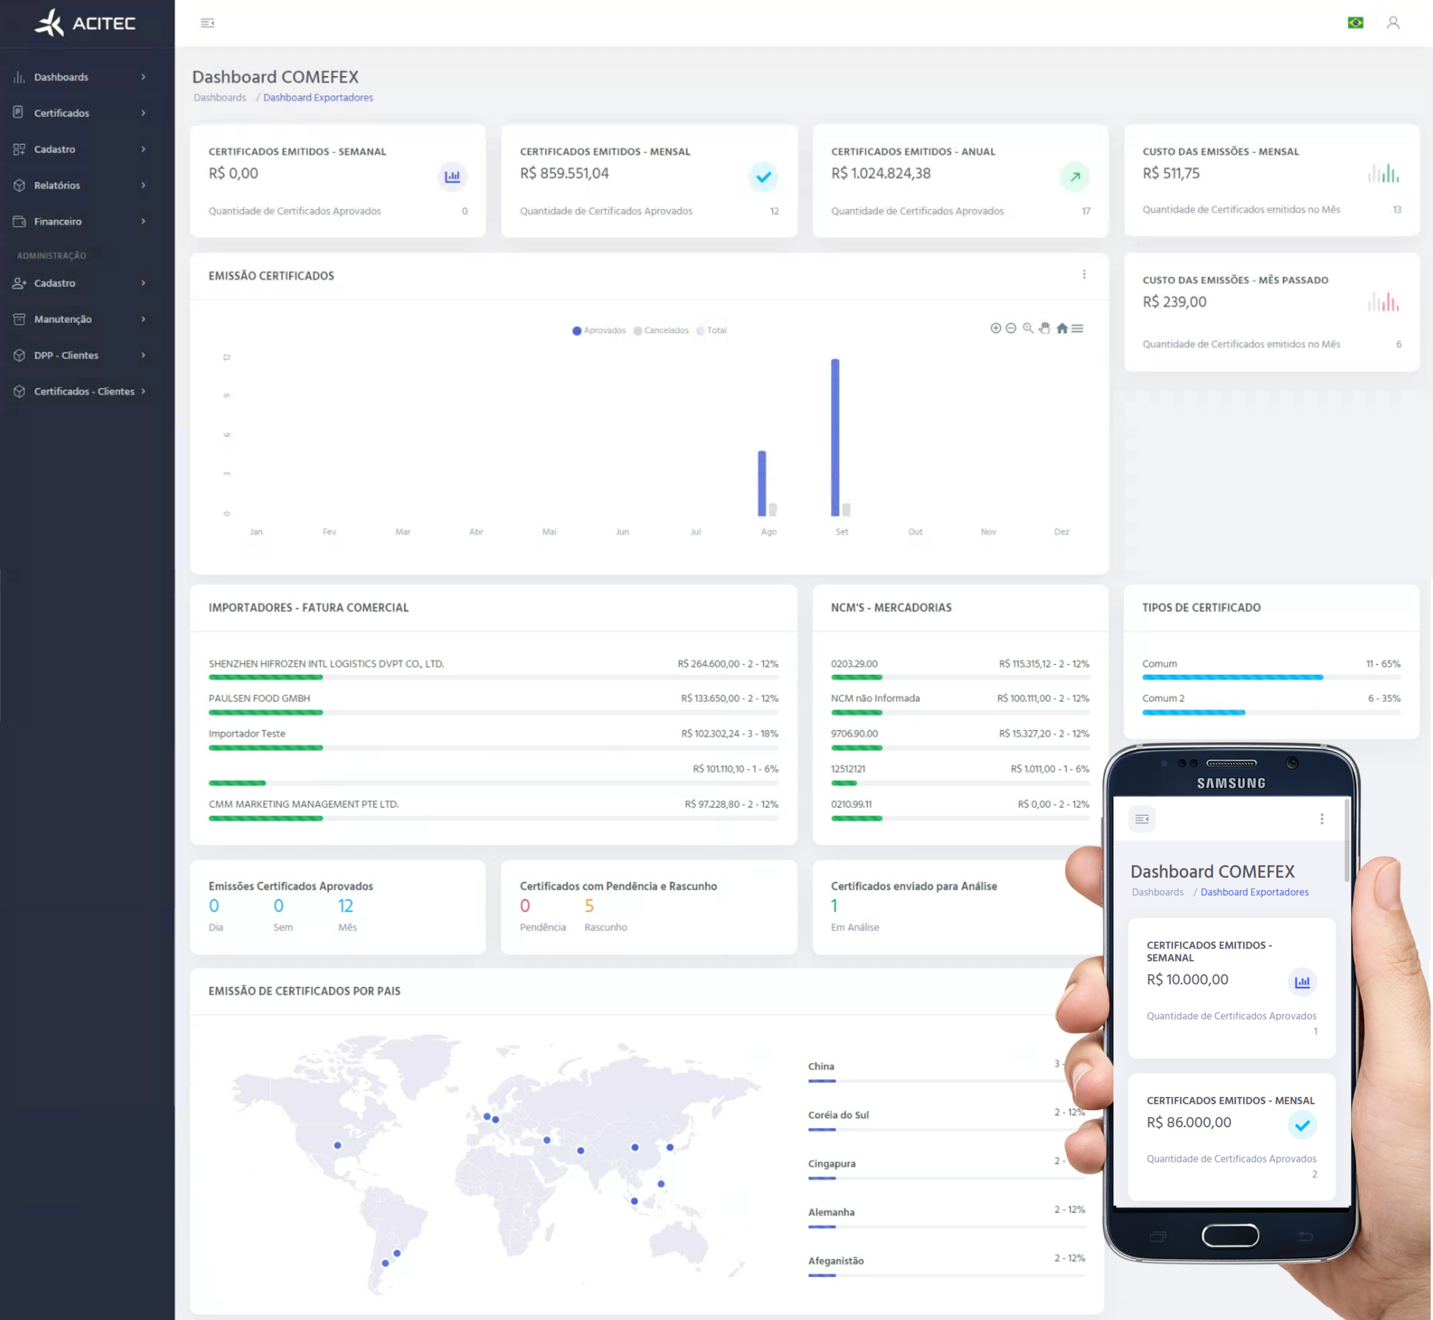
Task: Toggle Aprovados series in chart legend
Action: 599,330
